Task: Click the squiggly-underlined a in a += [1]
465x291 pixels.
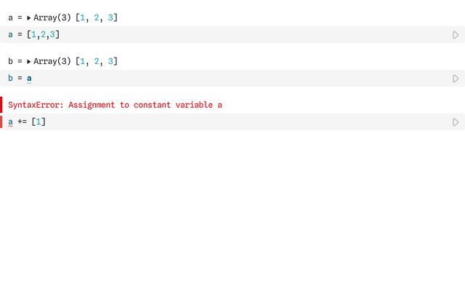Action: [10, 122]
